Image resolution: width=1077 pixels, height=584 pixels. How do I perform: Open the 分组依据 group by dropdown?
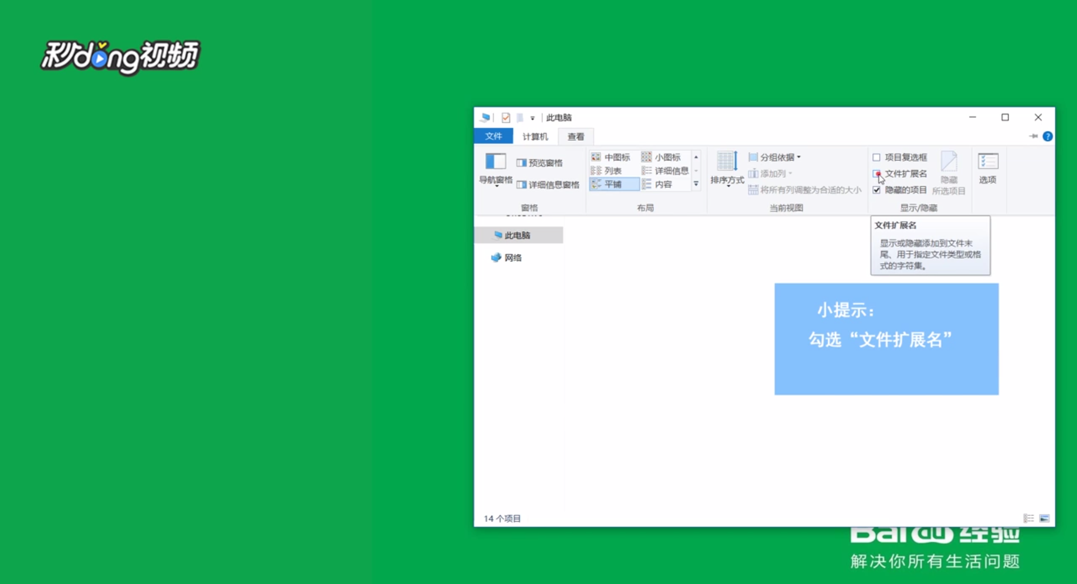pos(775,157)
